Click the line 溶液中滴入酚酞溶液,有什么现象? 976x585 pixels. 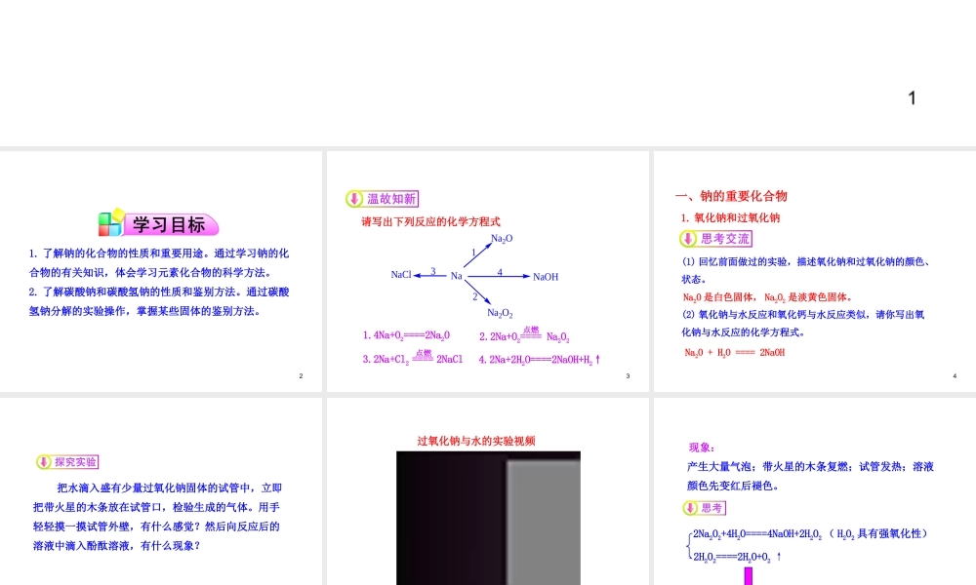coord(116,546)
